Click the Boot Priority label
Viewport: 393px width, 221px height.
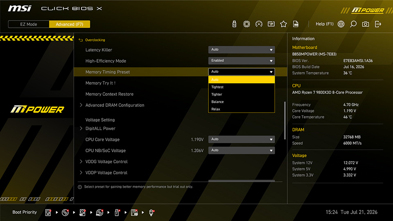[x=25, y=212]
